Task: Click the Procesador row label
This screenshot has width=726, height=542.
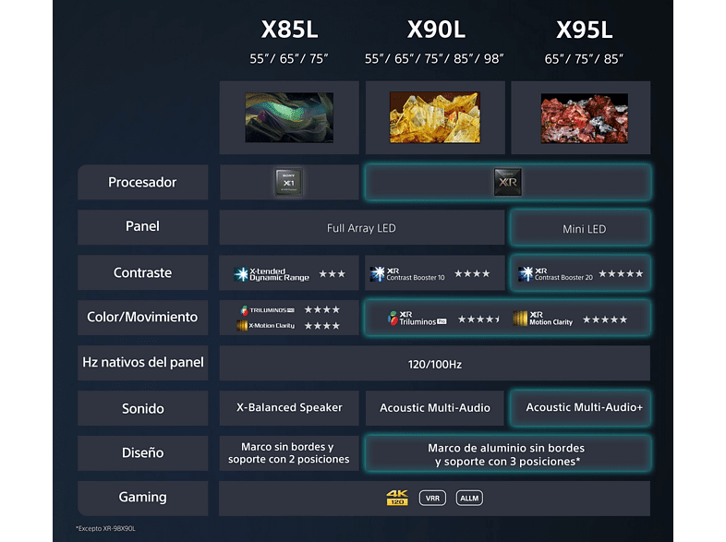Action: 142,183
